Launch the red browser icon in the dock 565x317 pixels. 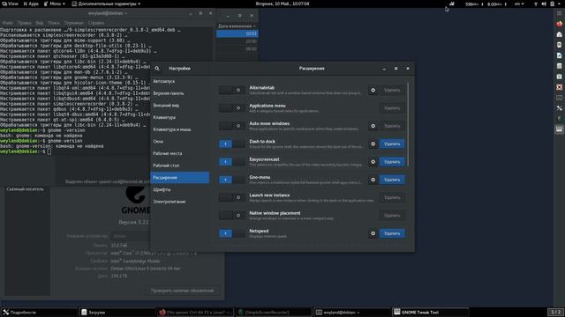pyautogui.click(x=559, y=24)
